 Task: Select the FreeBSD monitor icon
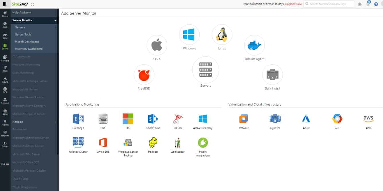pos(144,75)
